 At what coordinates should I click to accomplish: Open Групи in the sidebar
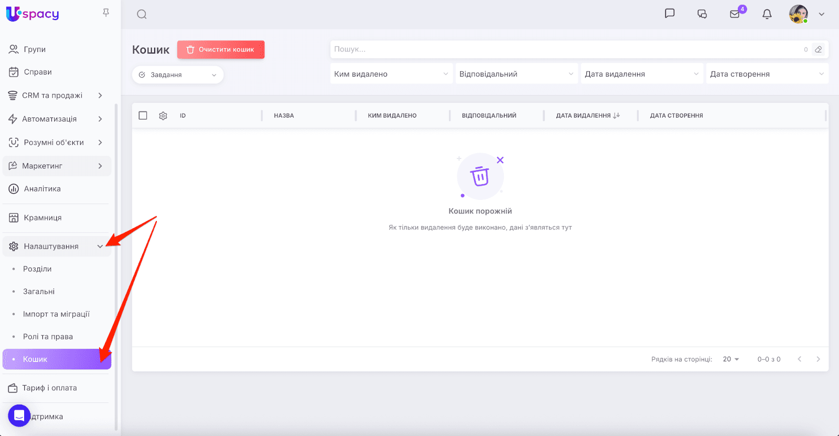pos(57,49)
